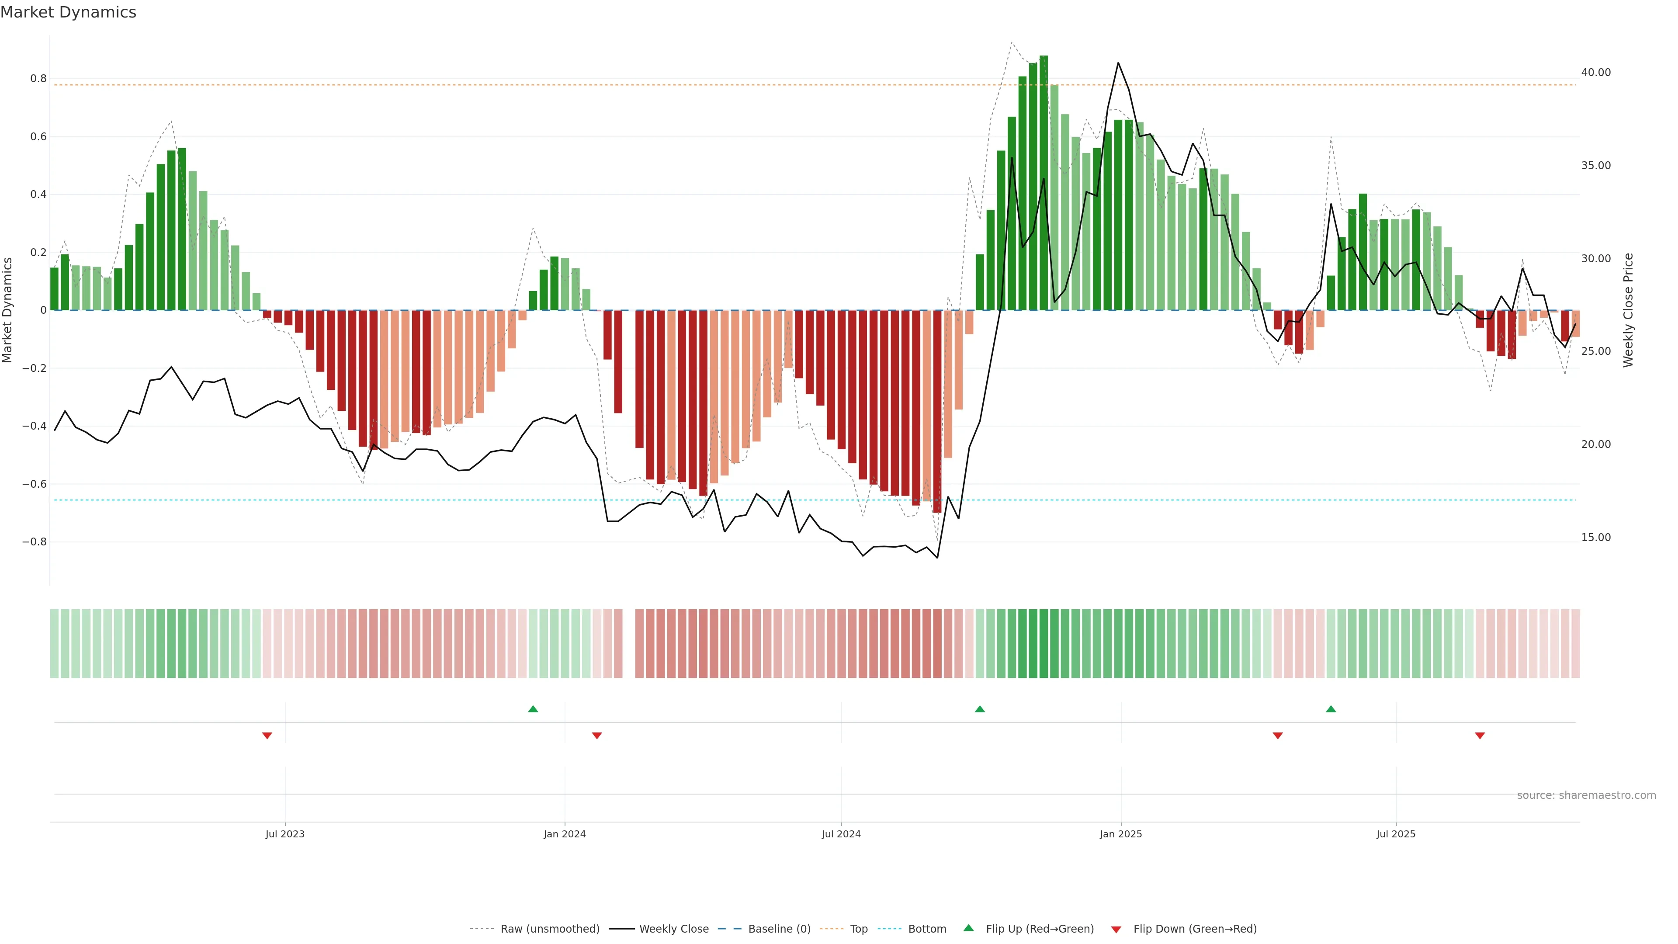Click the green flip-up marker after Jul 2024
Viewport: 1678px width, 944px height.
coord(980,709)
